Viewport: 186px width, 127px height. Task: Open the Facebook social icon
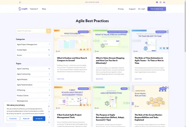click(x=157, y=2)
